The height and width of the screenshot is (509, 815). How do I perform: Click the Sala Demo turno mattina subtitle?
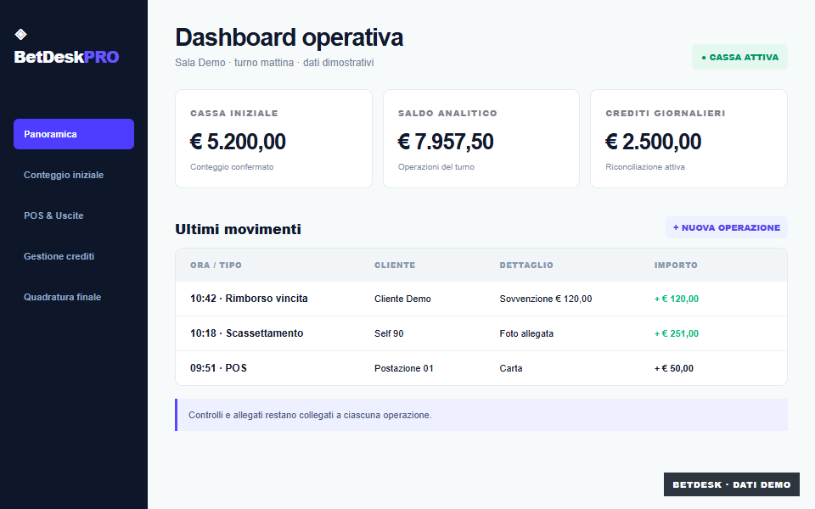274,62
